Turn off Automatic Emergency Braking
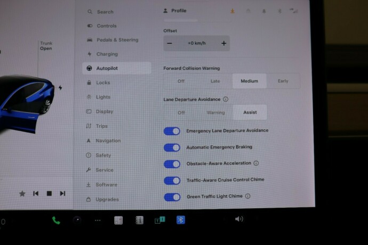Viewport: 368px width, 245px height. coord(172,148)
